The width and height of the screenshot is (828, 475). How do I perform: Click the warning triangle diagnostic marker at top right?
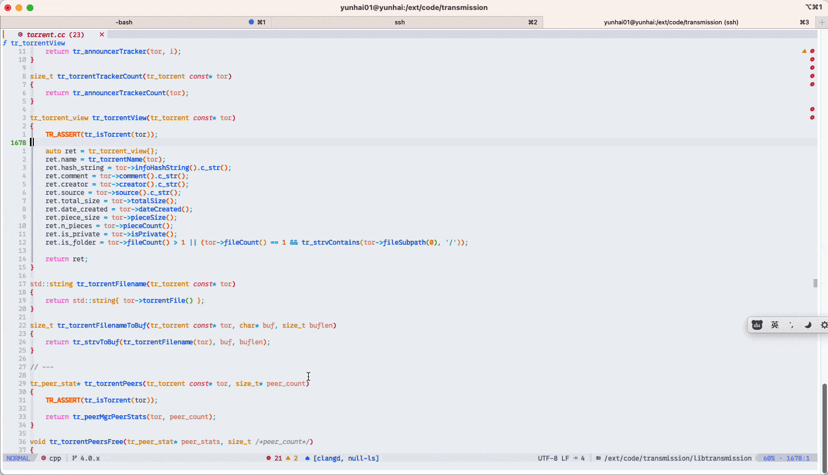pyautogui.click(x=804, y=51)
